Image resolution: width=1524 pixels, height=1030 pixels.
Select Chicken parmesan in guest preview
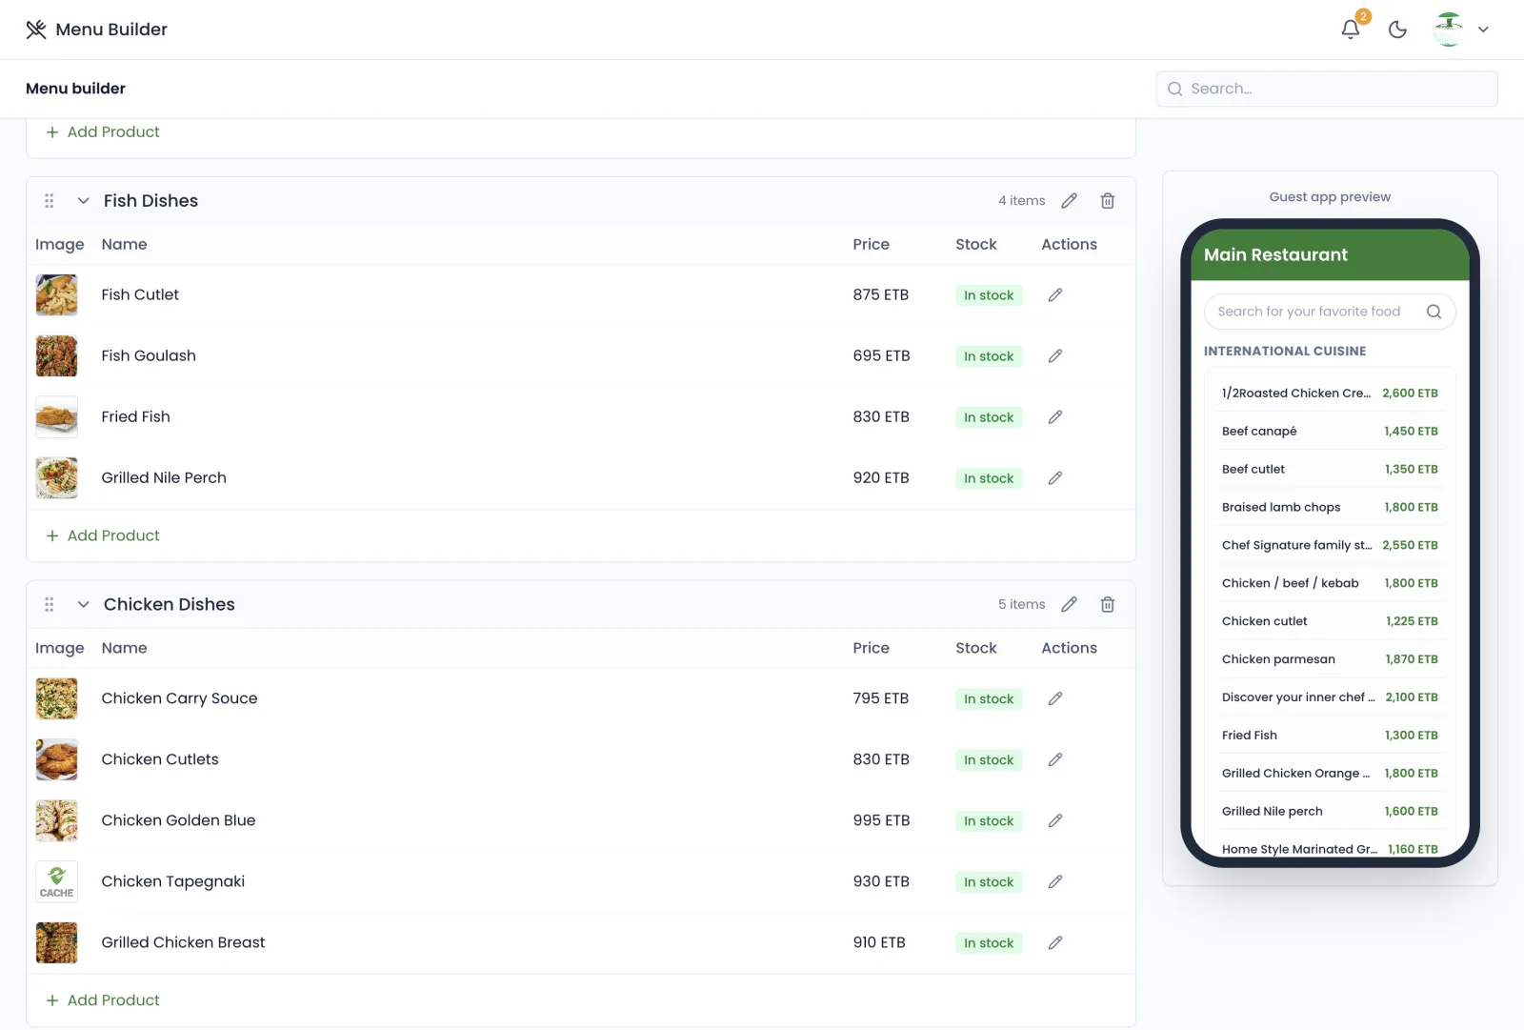click(1330, 659)
